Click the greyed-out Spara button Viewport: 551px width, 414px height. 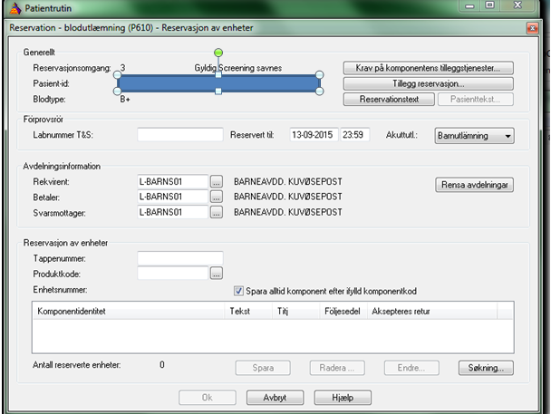coord(263,368)
